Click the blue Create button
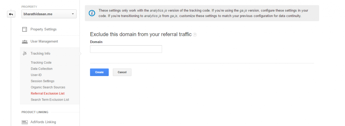Screen dimensions: 345x126 [99, 72]
